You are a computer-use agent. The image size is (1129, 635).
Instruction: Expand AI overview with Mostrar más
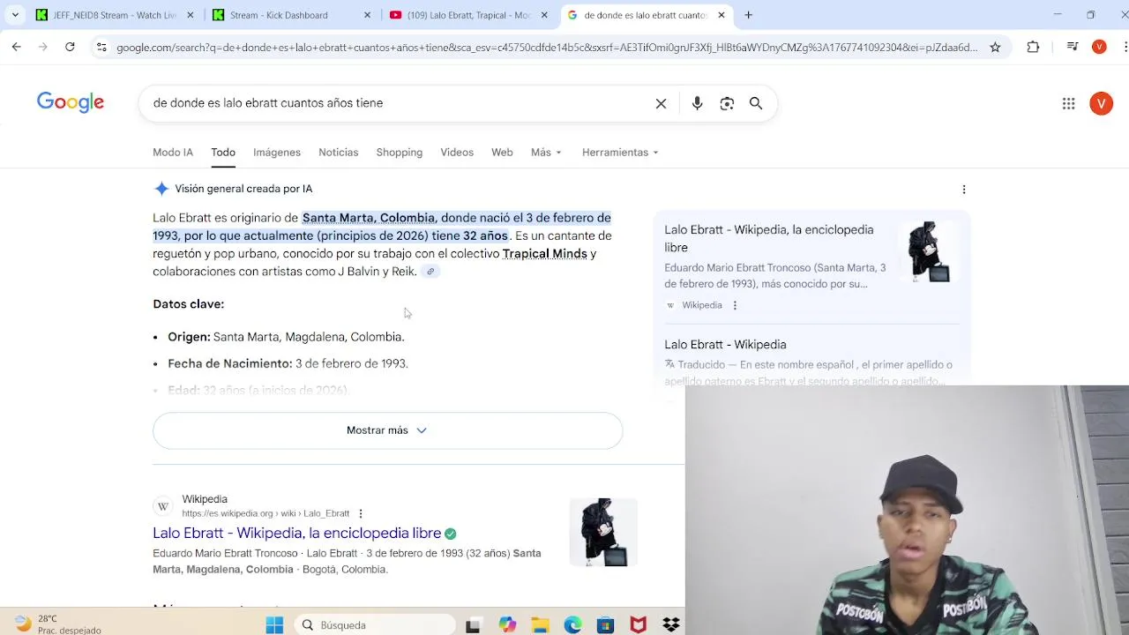387,430
